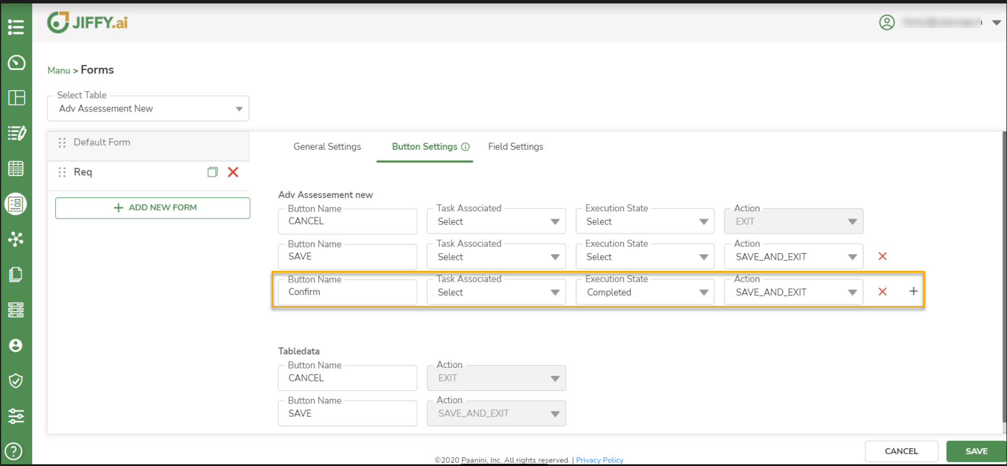Open the dashboard gauge icon in sidebar
The height and width of the screenshot is (466, 1007).
16,63
